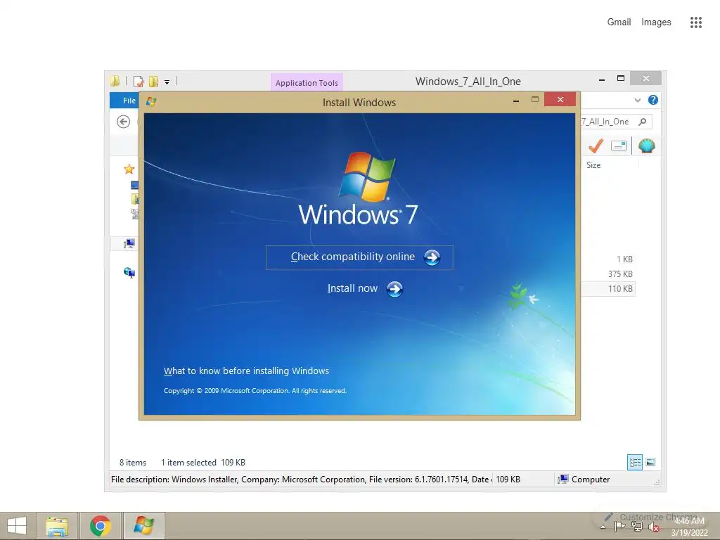Viewport: 720px width, 540px height.
Task: Click the Install Windows taskbar button
Action: (x=143, y=526)
